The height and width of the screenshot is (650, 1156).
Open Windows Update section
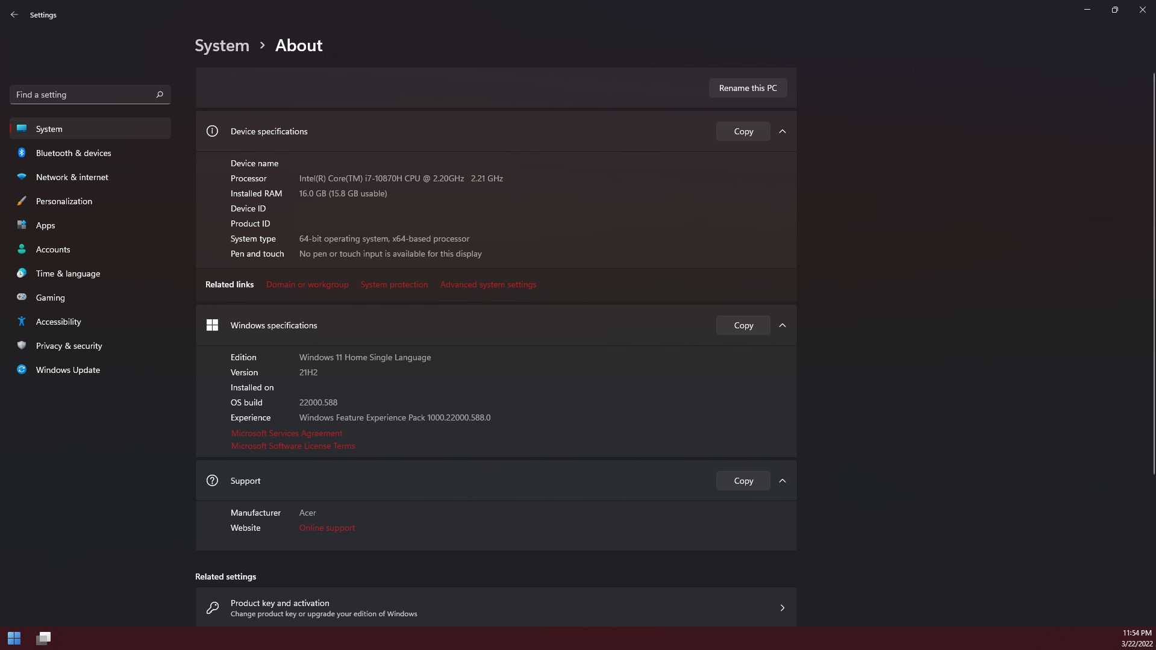(67, 370)
